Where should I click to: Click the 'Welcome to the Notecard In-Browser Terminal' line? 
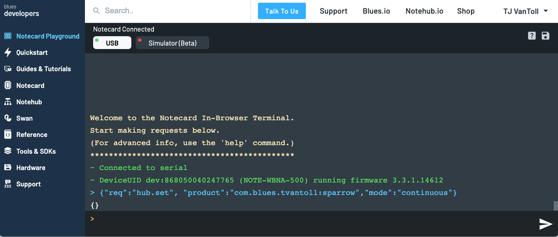(192, 118)
